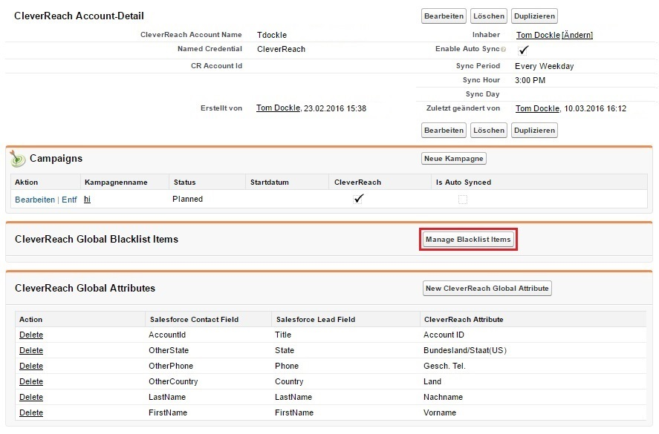659x434 pixels.
Task: Open the campaign named hi
Action: pyautogui.click(x=87, y=199)
